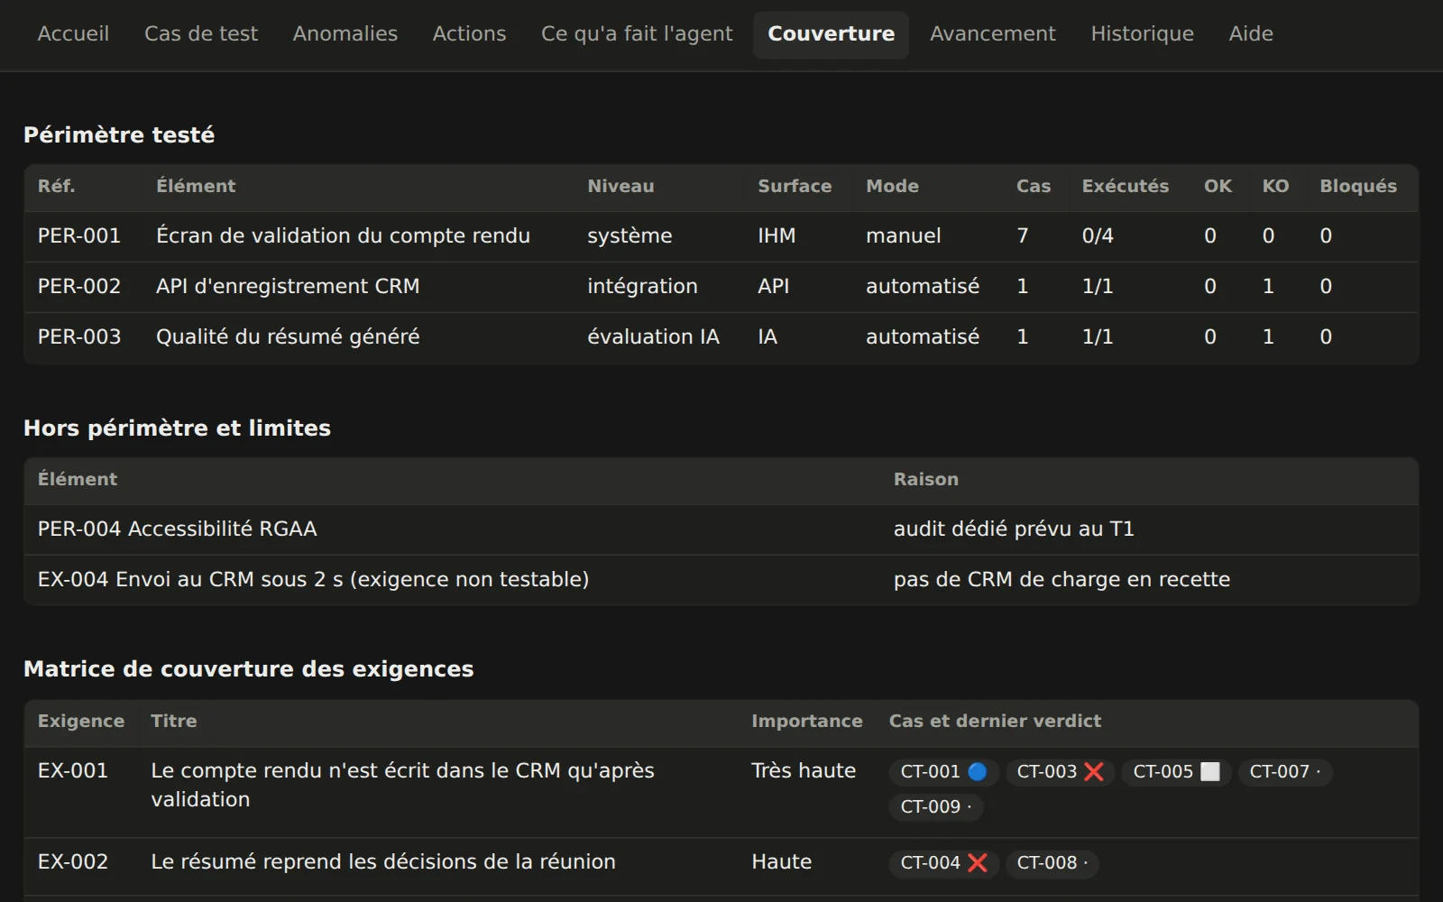Screen dimensions: 1443x902
Task: Select the 'EX-004 Envoi au CRM sous 2 s' row
Action: click(721, 580)
